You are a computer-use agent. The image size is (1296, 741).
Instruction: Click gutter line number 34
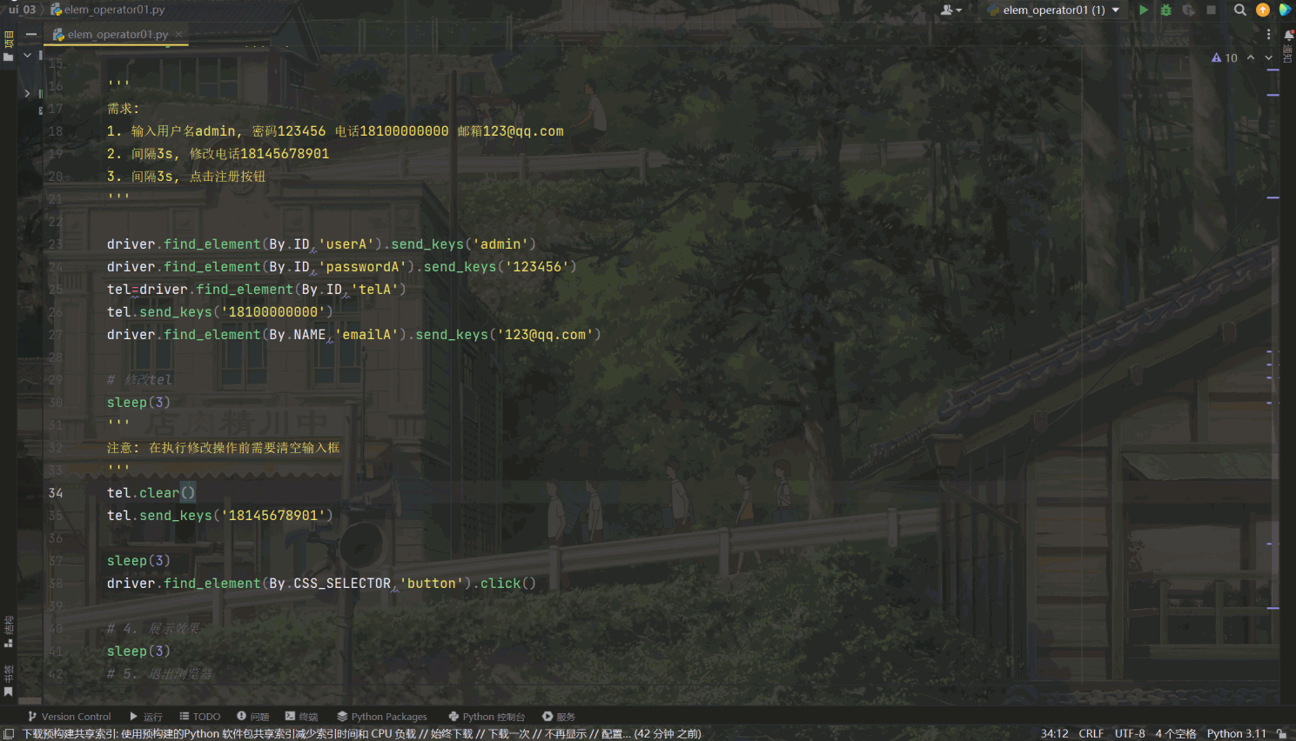56,493
